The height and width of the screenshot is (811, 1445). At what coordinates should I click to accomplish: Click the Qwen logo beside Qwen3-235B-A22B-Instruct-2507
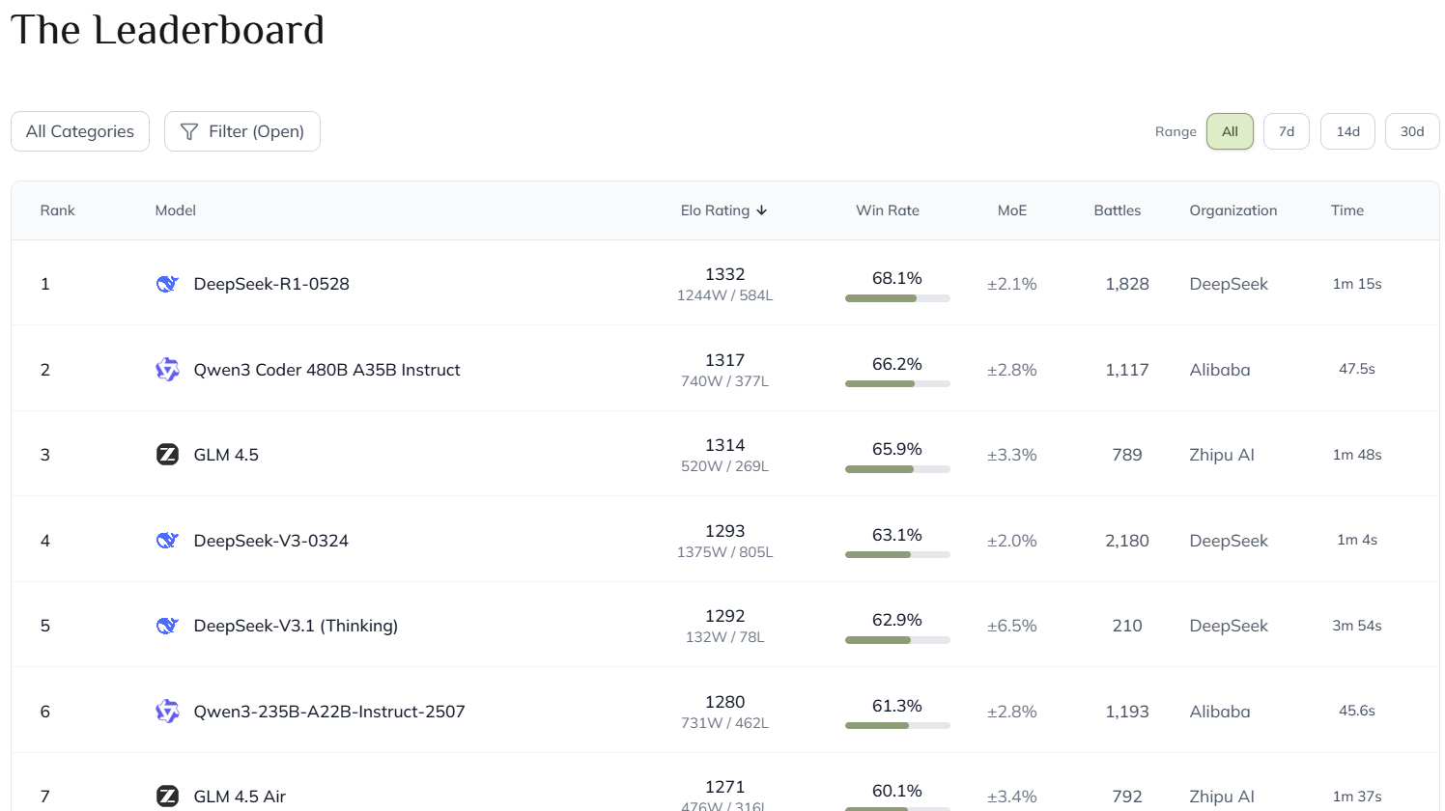point(167,712)
